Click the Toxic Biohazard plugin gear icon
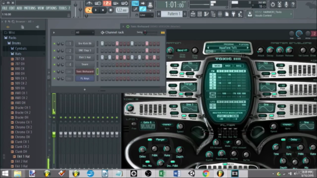317x178 pixels. (128, 26)
